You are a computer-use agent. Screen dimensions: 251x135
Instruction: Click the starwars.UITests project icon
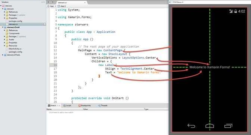[x=5, y=55]
